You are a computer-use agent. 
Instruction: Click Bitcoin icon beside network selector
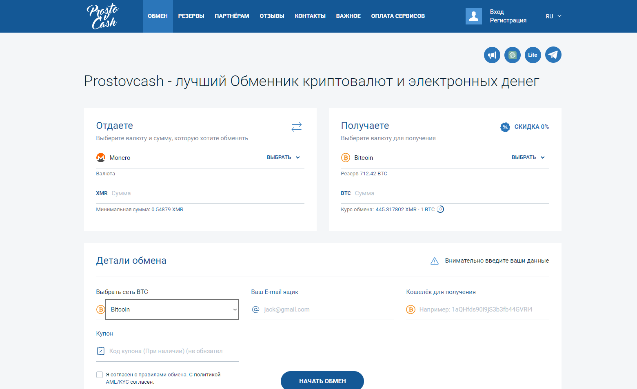(x=101, y=309)
